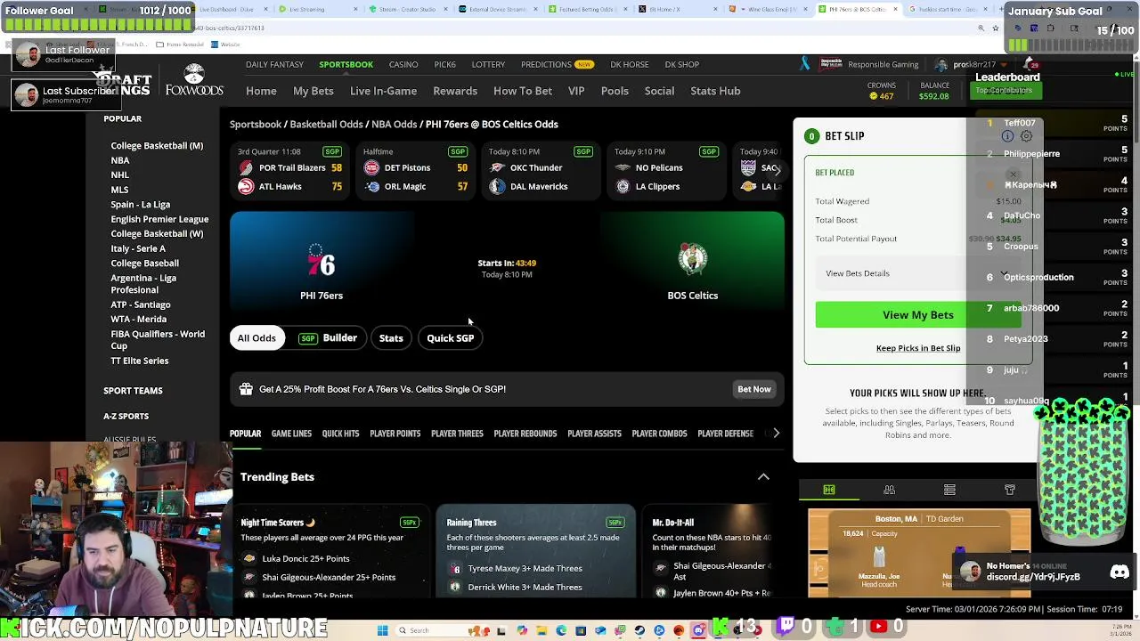The width and height of the screenshot is (1140, 641).
Task: Go to Stats Hub
Action: 715,91
